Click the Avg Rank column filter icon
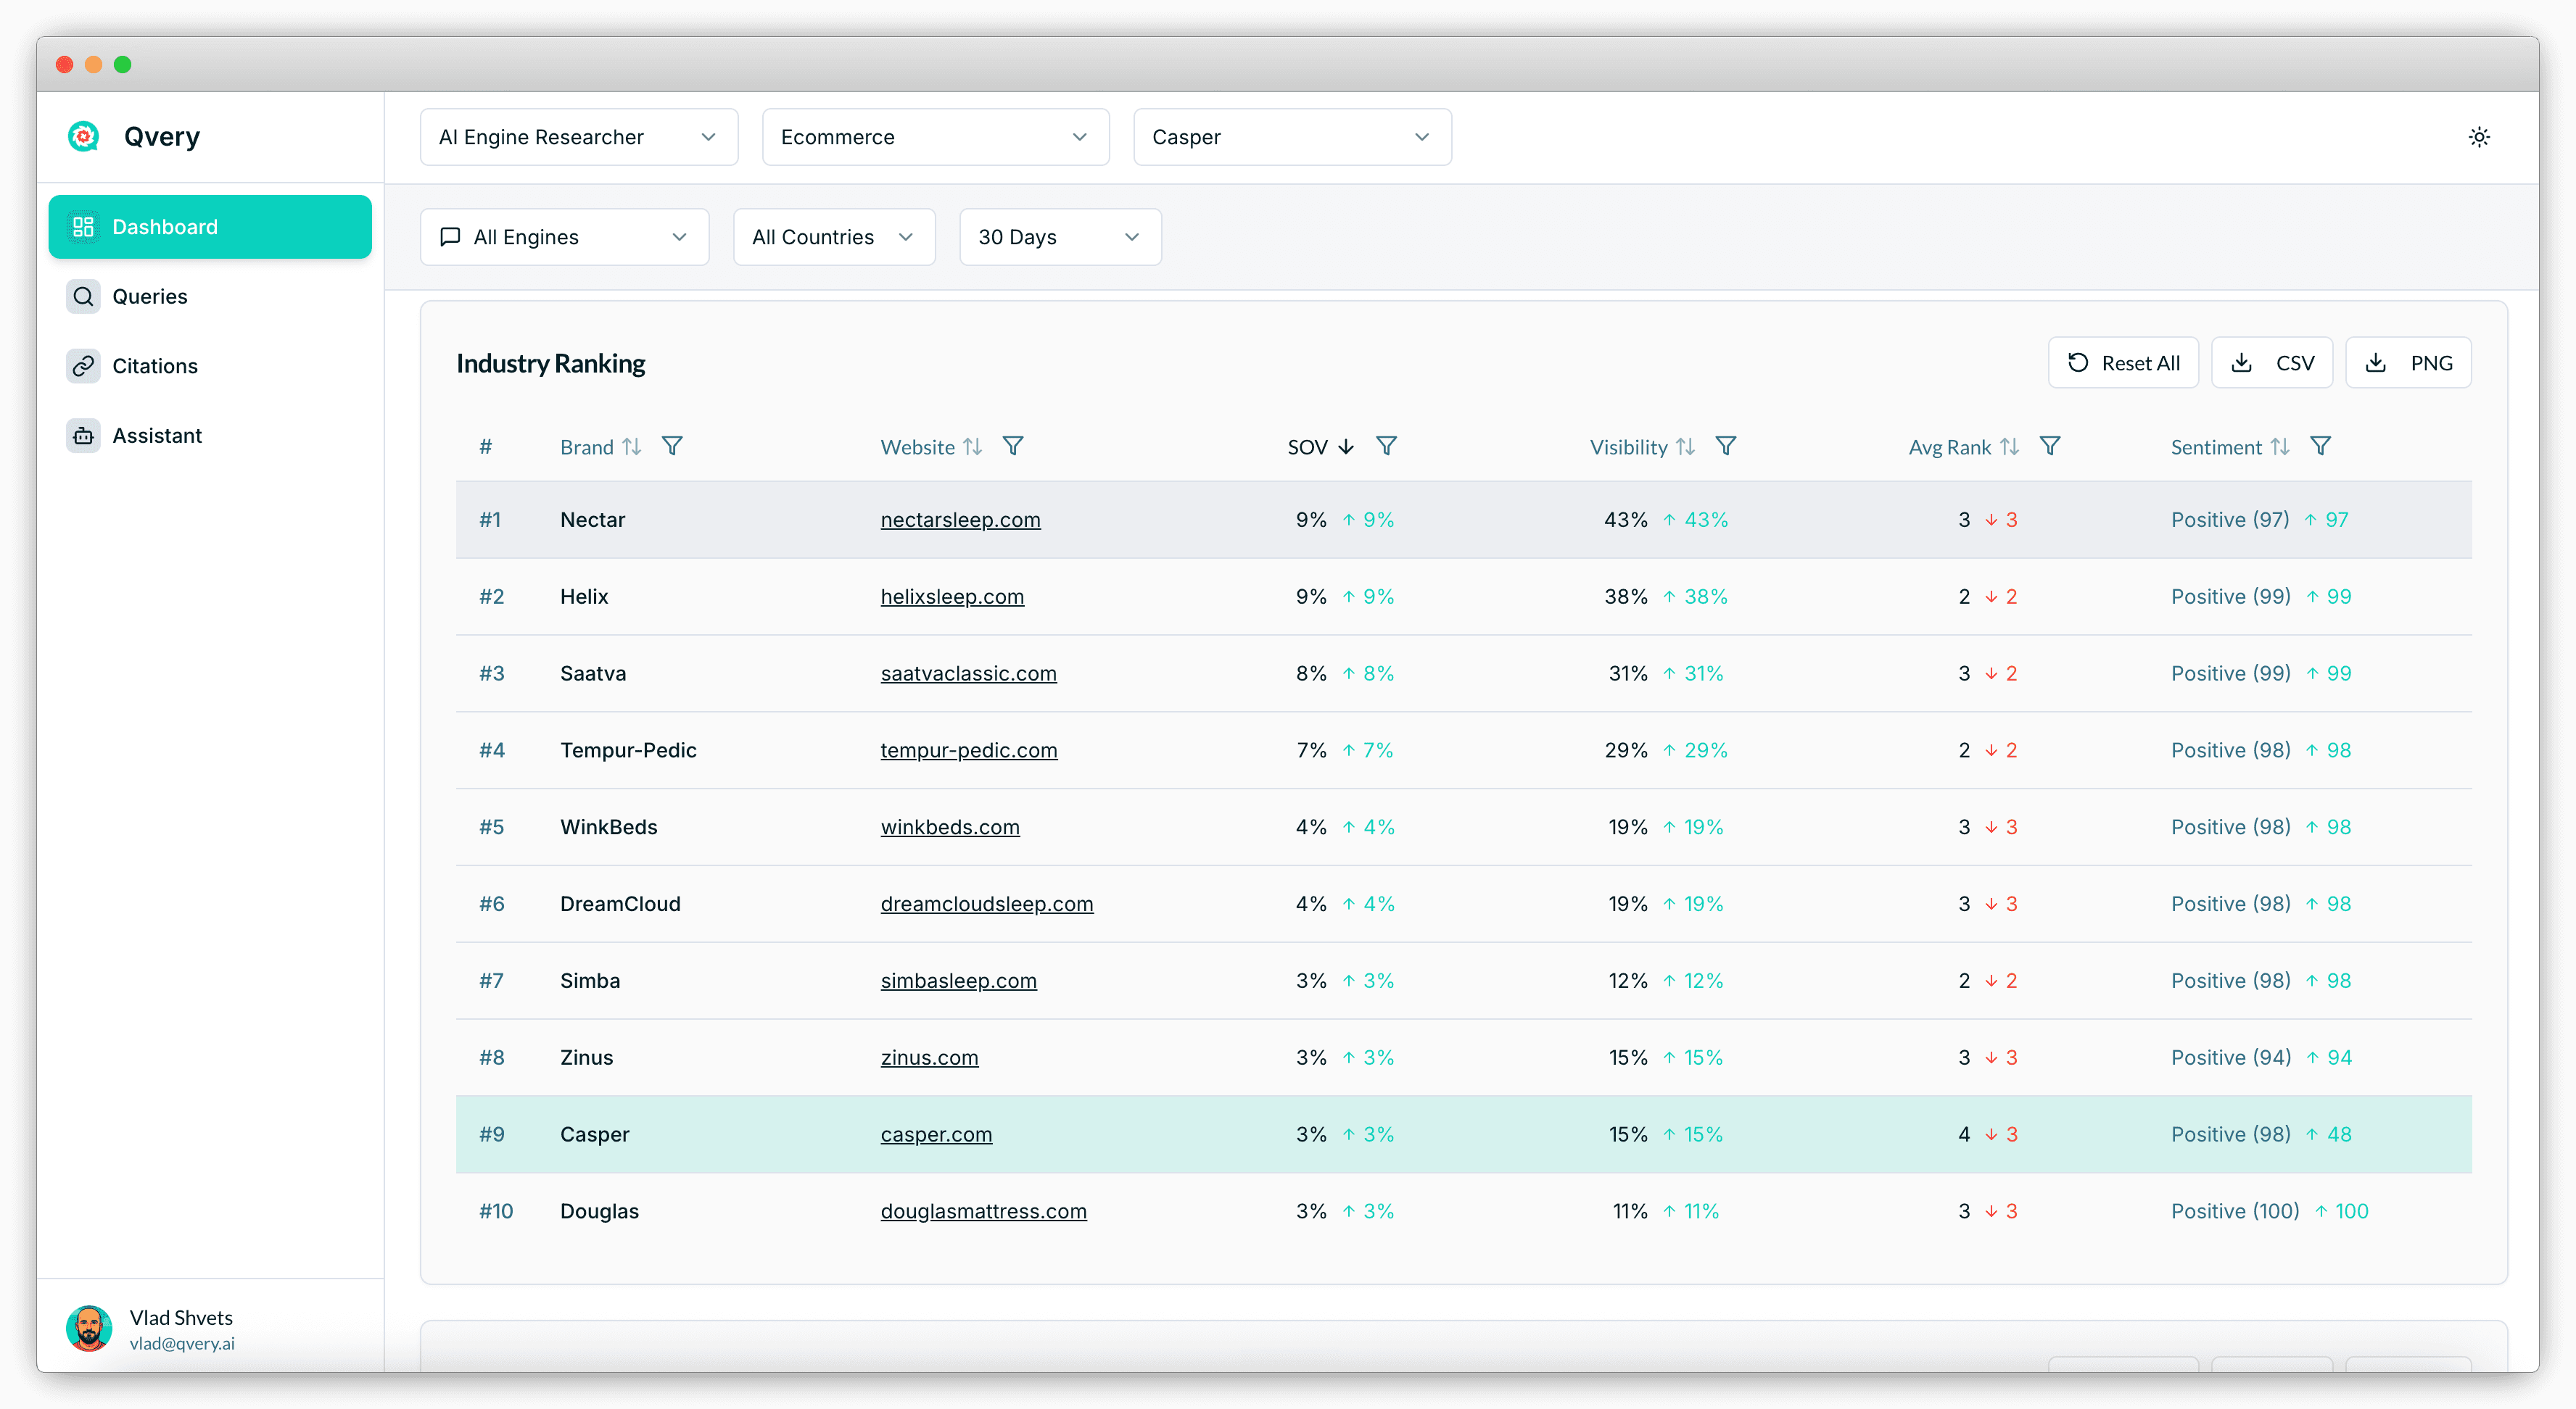2576x1409 pixels. (2050, 446)
